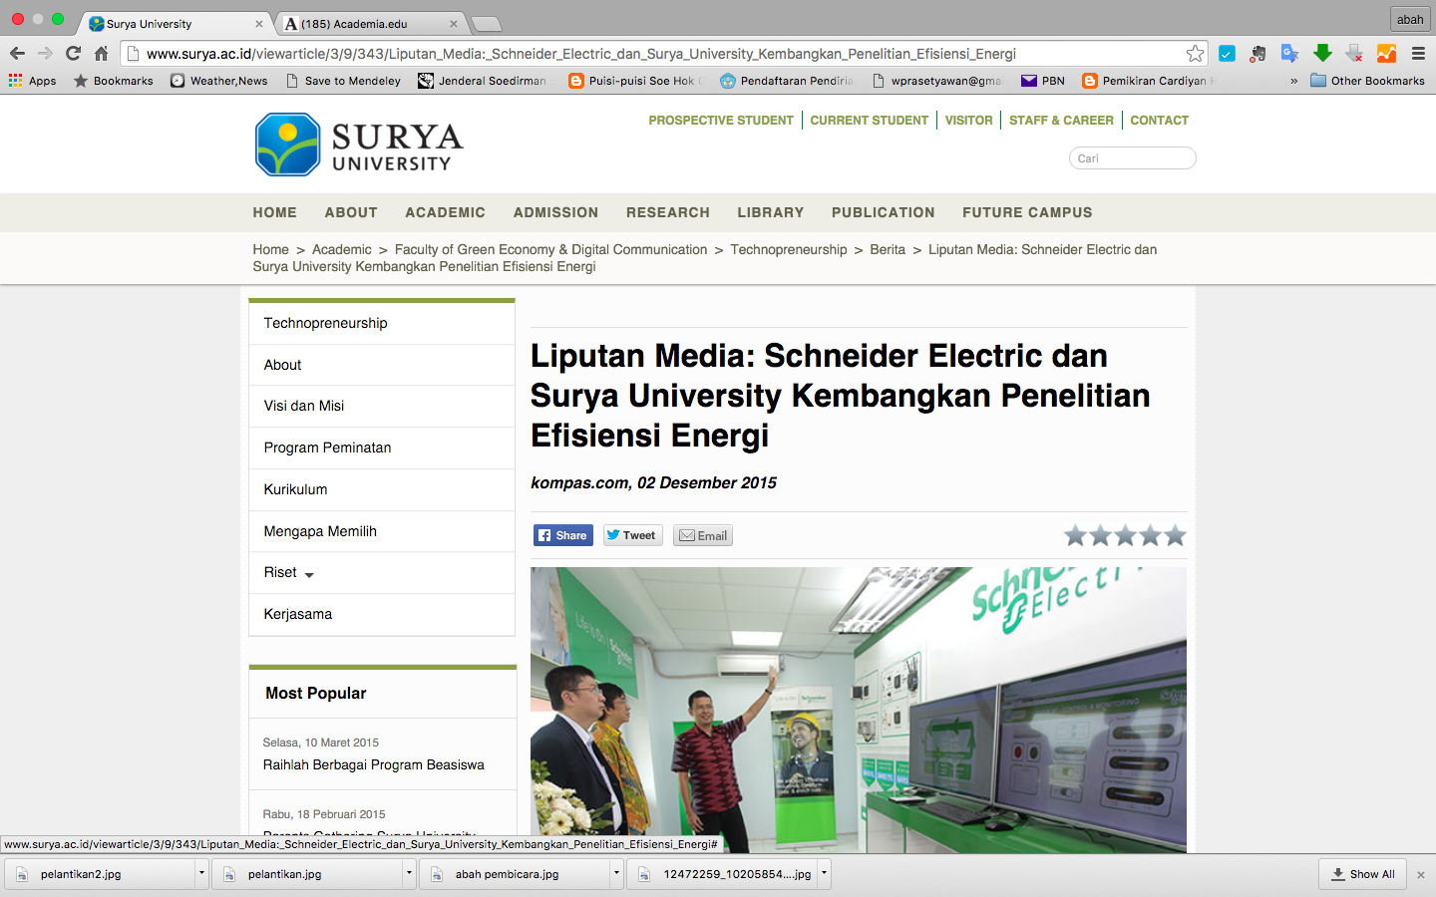Share the article on Facebook

pos(562,535)
